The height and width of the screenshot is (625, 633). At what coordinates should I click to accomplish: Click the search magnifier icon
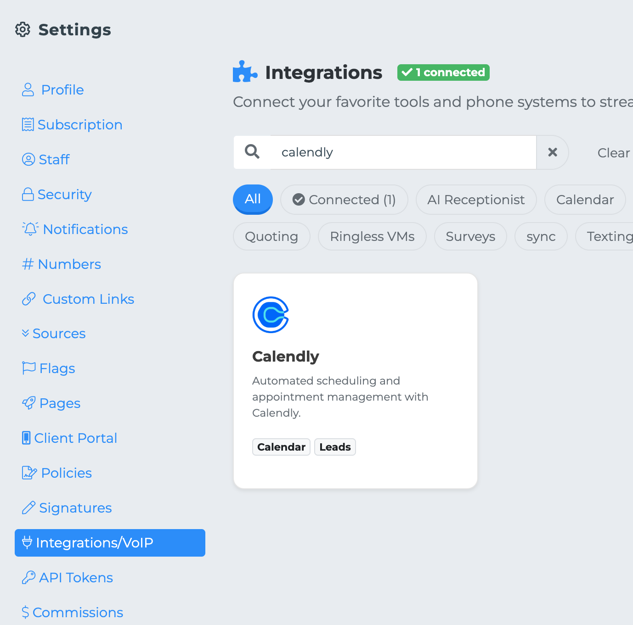252,151
